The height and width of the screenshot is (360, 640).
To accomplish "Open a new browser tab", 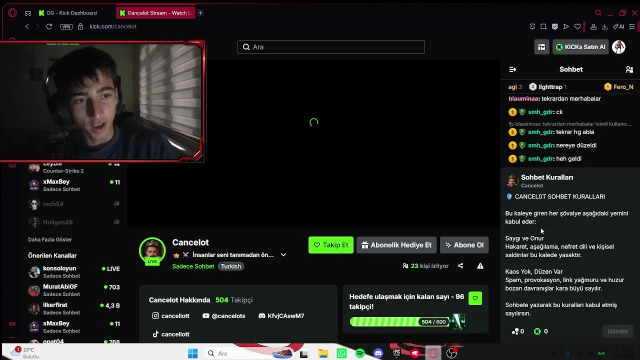I will 200,13.
